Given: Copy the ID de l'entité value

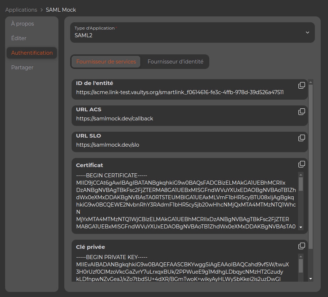Looking at the screenshot, I should [302, 85].
